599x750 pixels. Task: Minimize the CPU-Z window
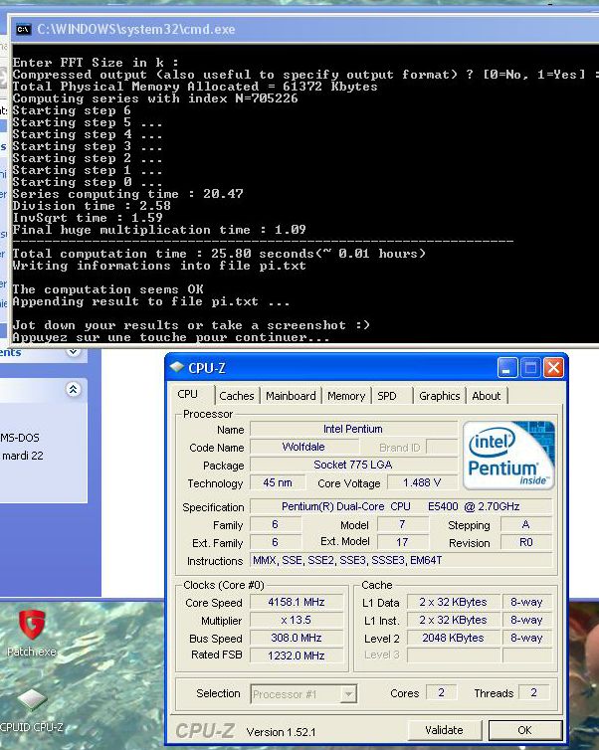point(507,368)
